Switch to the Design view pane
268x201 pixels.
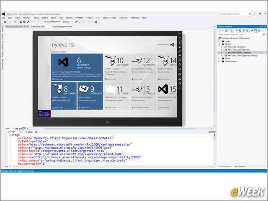[11, 132]
